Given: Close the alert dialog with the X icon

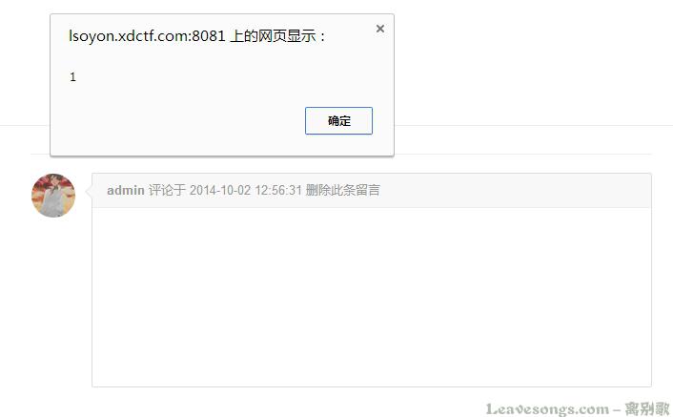Looking at the screenshot, I should click(379, 29).
